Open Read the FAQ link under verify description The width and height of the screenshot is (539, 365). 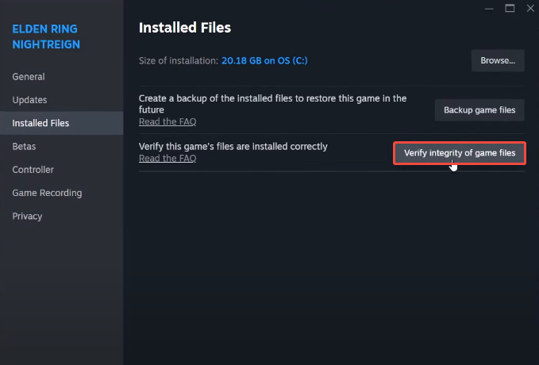point(167,158)
